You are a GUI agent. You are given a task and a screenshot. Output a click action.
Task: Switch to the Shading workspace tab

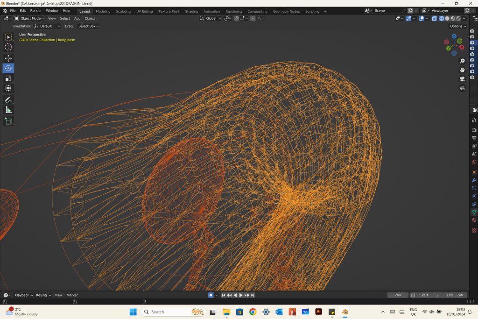(191, 11)
